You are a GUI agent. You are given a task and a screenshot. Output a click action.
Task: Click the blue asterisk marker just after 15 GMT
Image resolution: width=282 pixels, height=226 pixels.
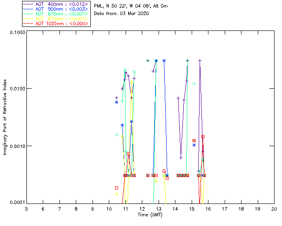coord(194,145)
